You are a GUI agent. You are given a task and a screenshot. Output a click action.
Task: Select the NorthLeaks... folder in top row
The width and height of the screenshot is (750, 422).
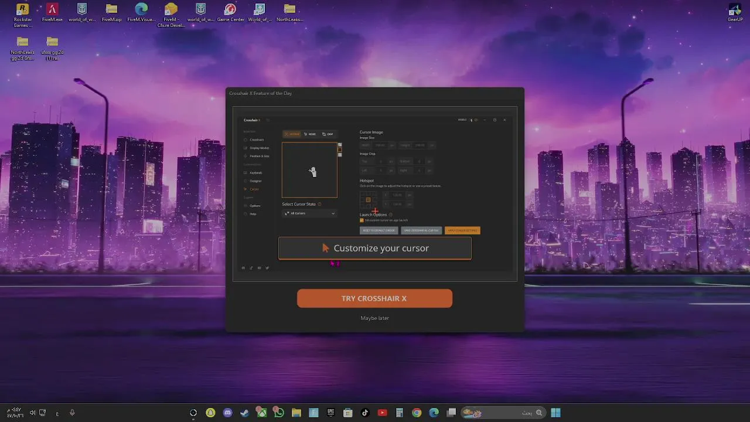point(289,13)
